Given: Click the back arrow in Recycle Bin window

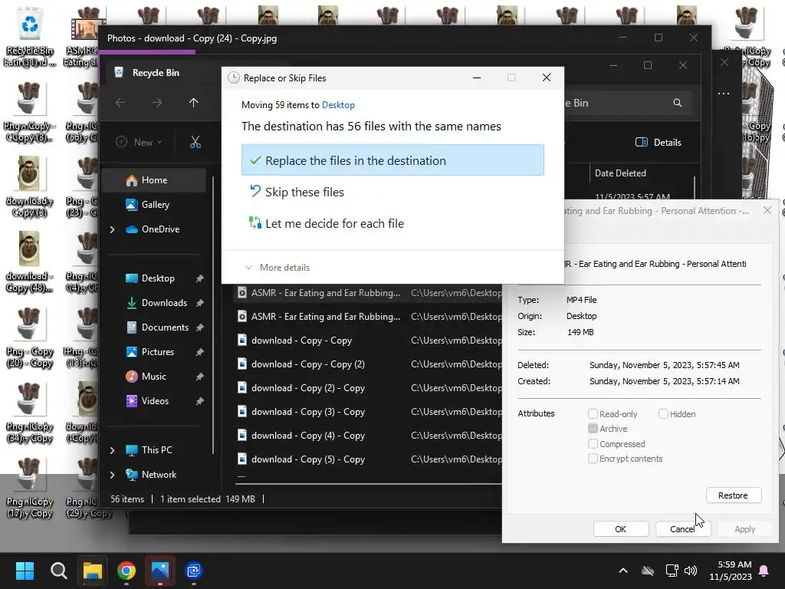Looking at the screenshot, I should coord(120,103).
